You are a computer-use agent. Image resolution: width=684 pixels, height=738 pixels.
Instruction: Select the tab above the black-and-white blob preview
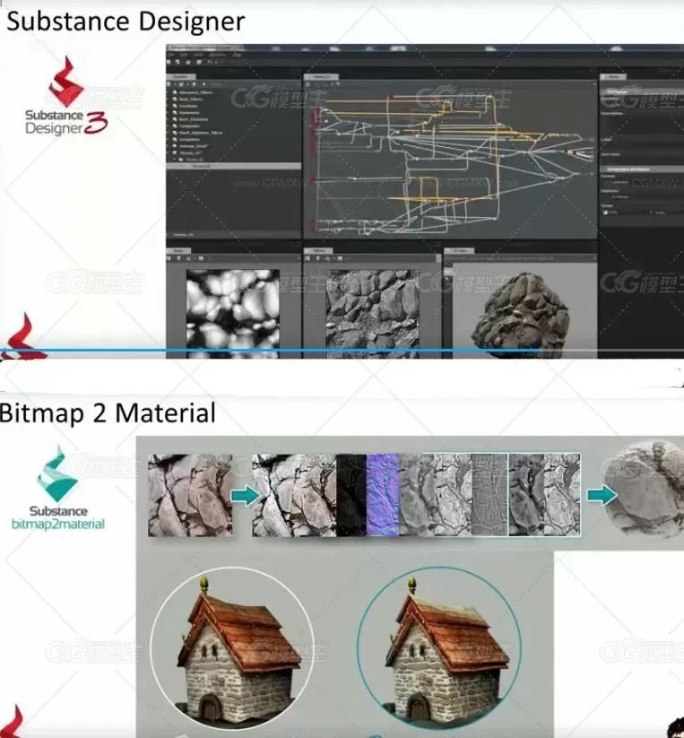click(x=179, y=251)
